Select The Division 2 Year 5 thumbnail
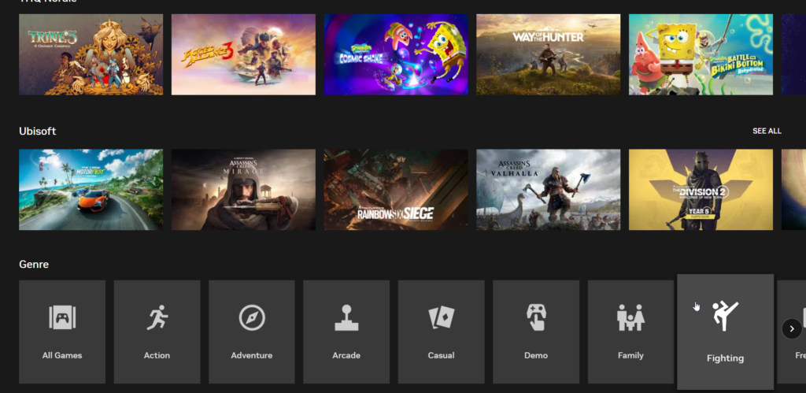806x393 pixels. point(701,190)
